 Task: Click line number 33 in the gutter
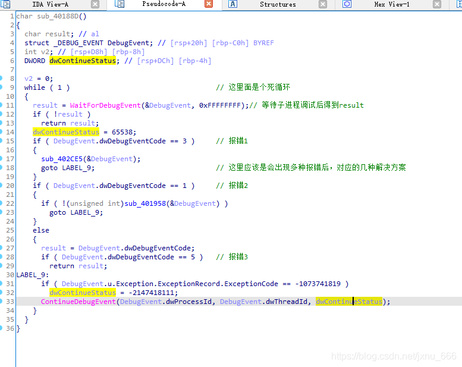(x=10, y=302)
